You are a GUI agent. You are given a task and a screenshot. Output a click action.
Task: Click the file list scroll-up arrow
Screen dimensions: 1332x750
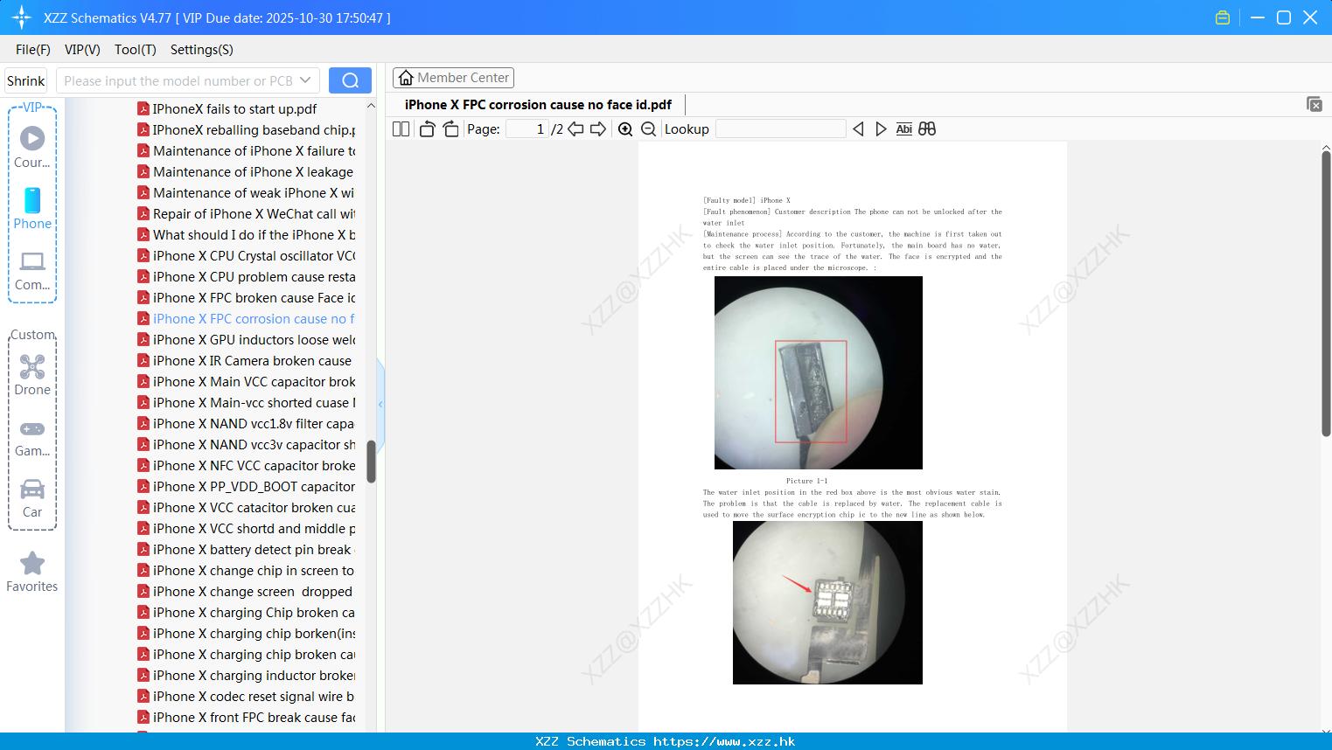click(371, 106)
